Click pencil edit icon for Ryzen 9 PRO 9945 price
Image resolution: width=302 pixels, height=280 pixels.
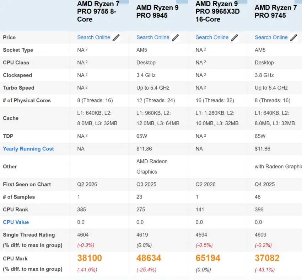(175, 38)
